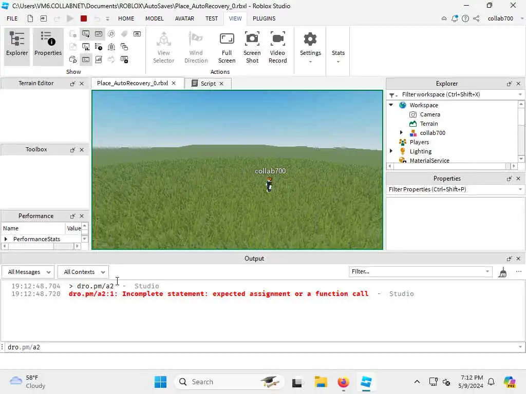Click the new file icon in toolbar
Image resolution: width=526 pixels, height=394 pixels.
pos(30,18)
